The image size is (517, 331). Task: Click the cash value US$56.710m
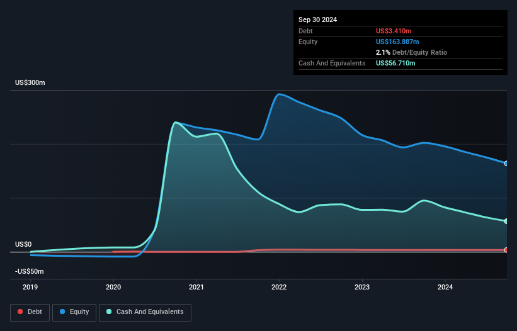tap(395, 63)
